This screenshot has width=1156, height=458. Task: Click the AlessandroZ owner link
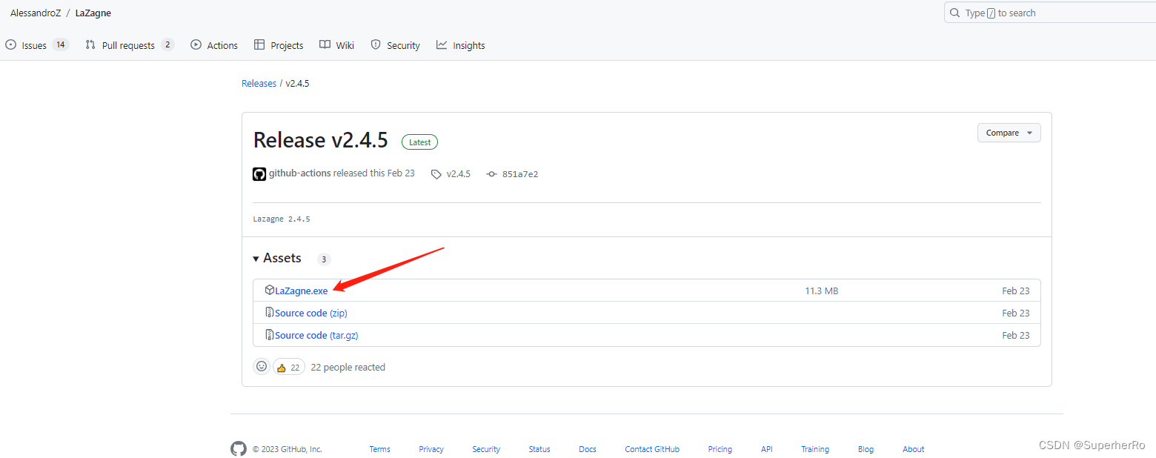[36, 13]
